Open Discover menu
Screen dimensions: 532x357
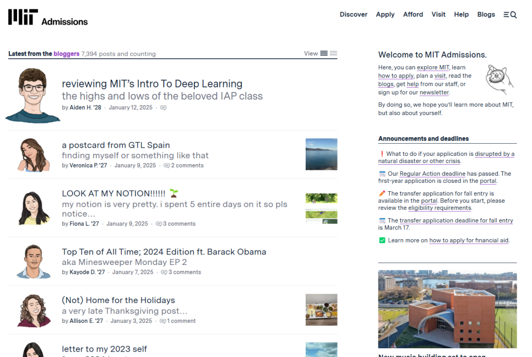(354, 14)
